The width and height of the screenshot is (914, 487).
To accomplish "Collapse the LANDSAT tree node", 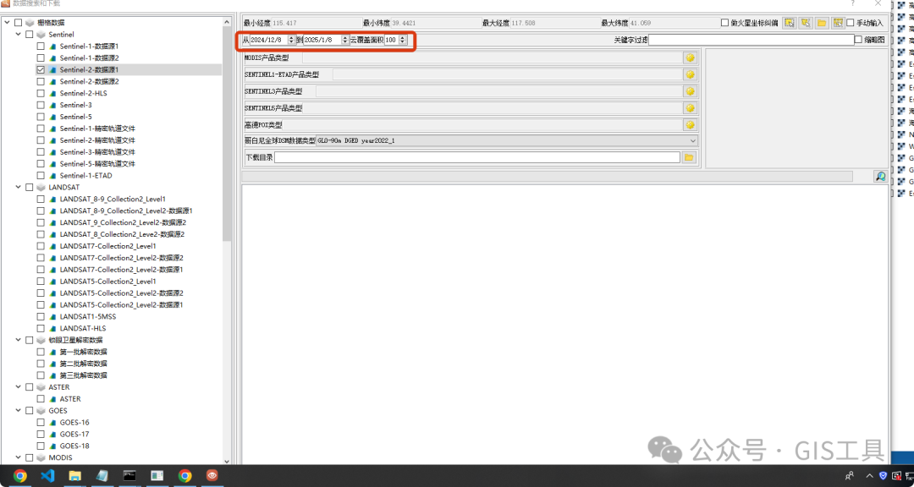I will click(x=19, y=187).
